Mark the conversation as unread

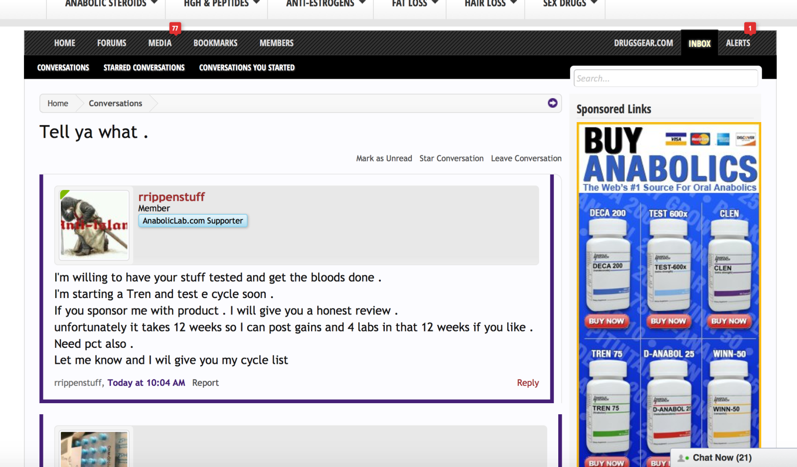384,158
